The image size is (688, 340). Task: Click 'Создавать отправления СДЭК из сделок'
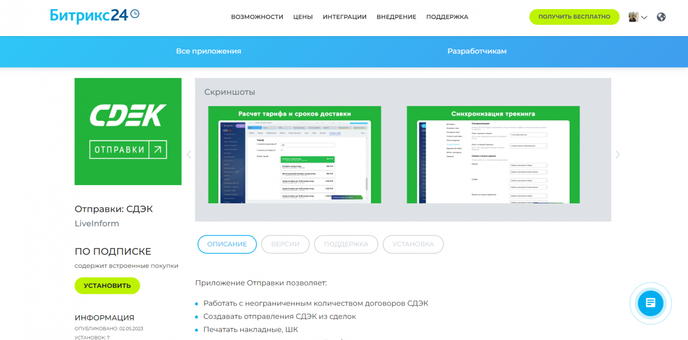coord(279,316)
